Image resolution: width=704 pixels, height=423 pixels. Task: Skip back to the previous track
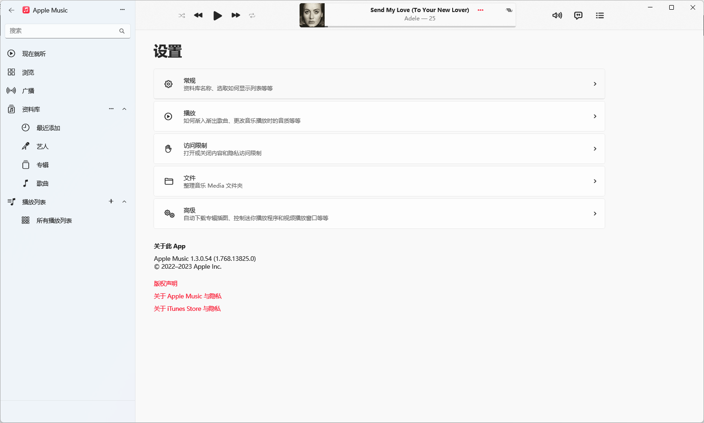(198, 15)
